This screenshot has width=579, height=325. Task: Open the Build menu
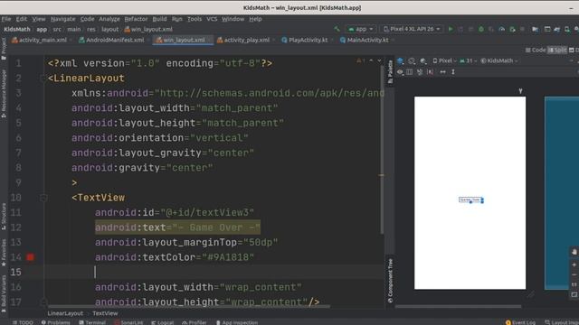pos(159,19)
